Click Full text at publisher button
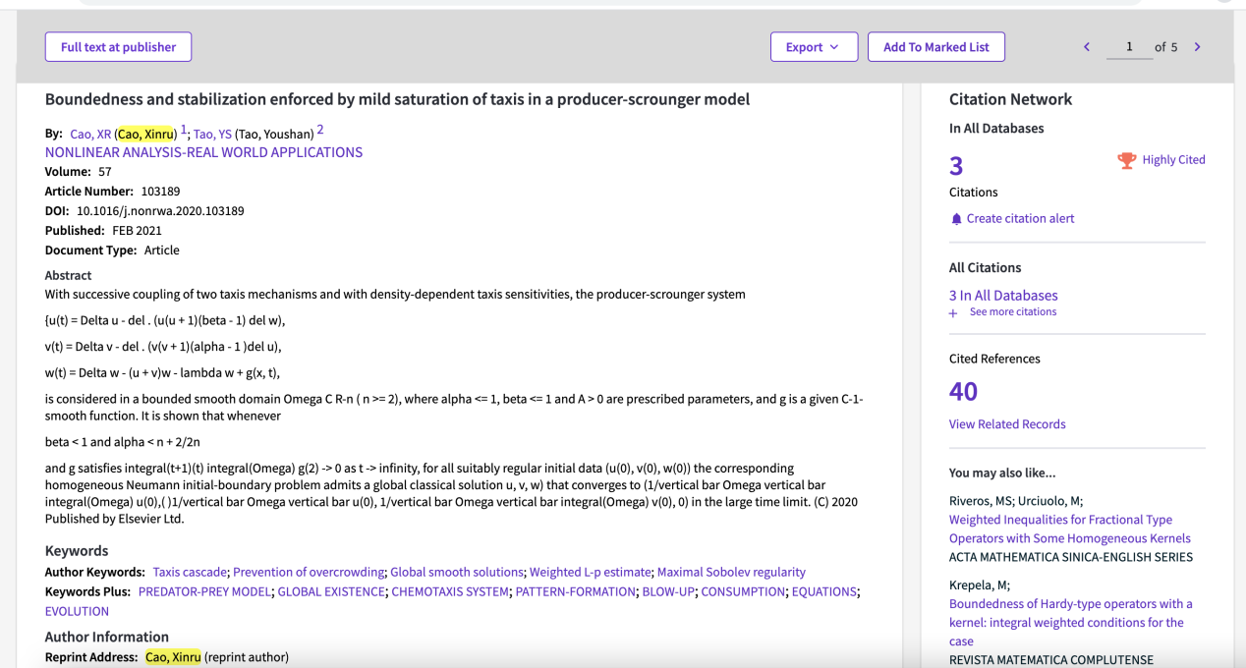The height and width of the screenshot is (668, 1246). (118, 47)
